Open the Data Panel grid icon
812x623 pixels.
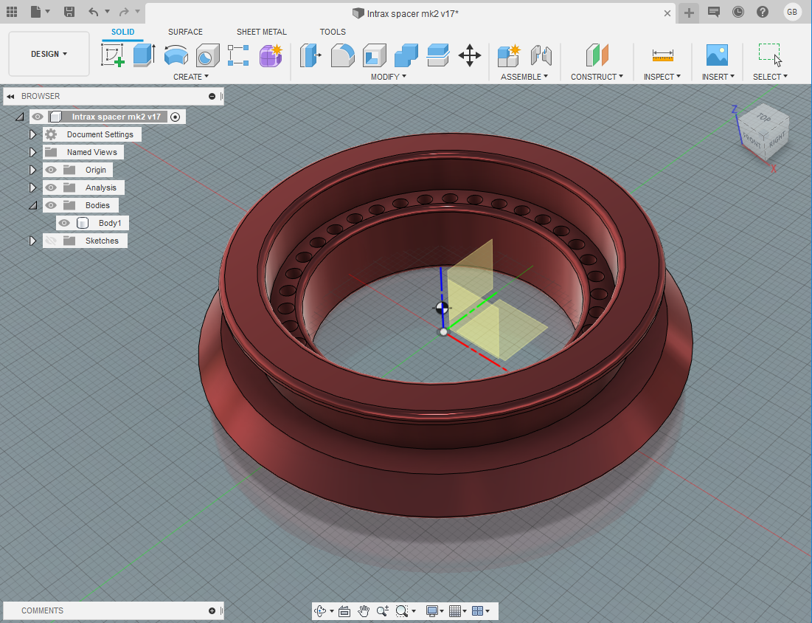(x=11, y=11)
